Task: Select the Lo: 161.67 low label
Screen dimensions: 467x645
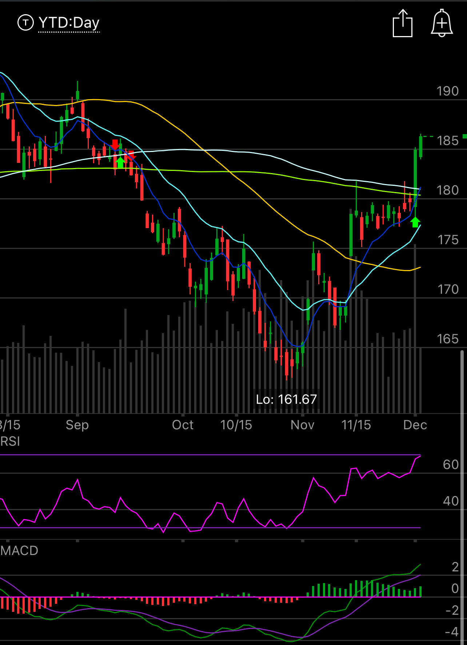Action: click(x=286, y=399)
